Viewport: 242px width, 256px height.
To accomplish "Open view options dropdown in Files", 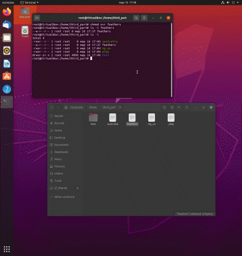I will point(179,107).
